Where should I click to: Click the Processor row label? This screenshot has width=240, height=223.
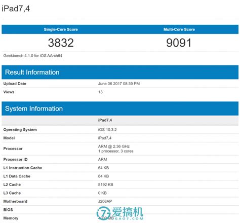[13, 148]
